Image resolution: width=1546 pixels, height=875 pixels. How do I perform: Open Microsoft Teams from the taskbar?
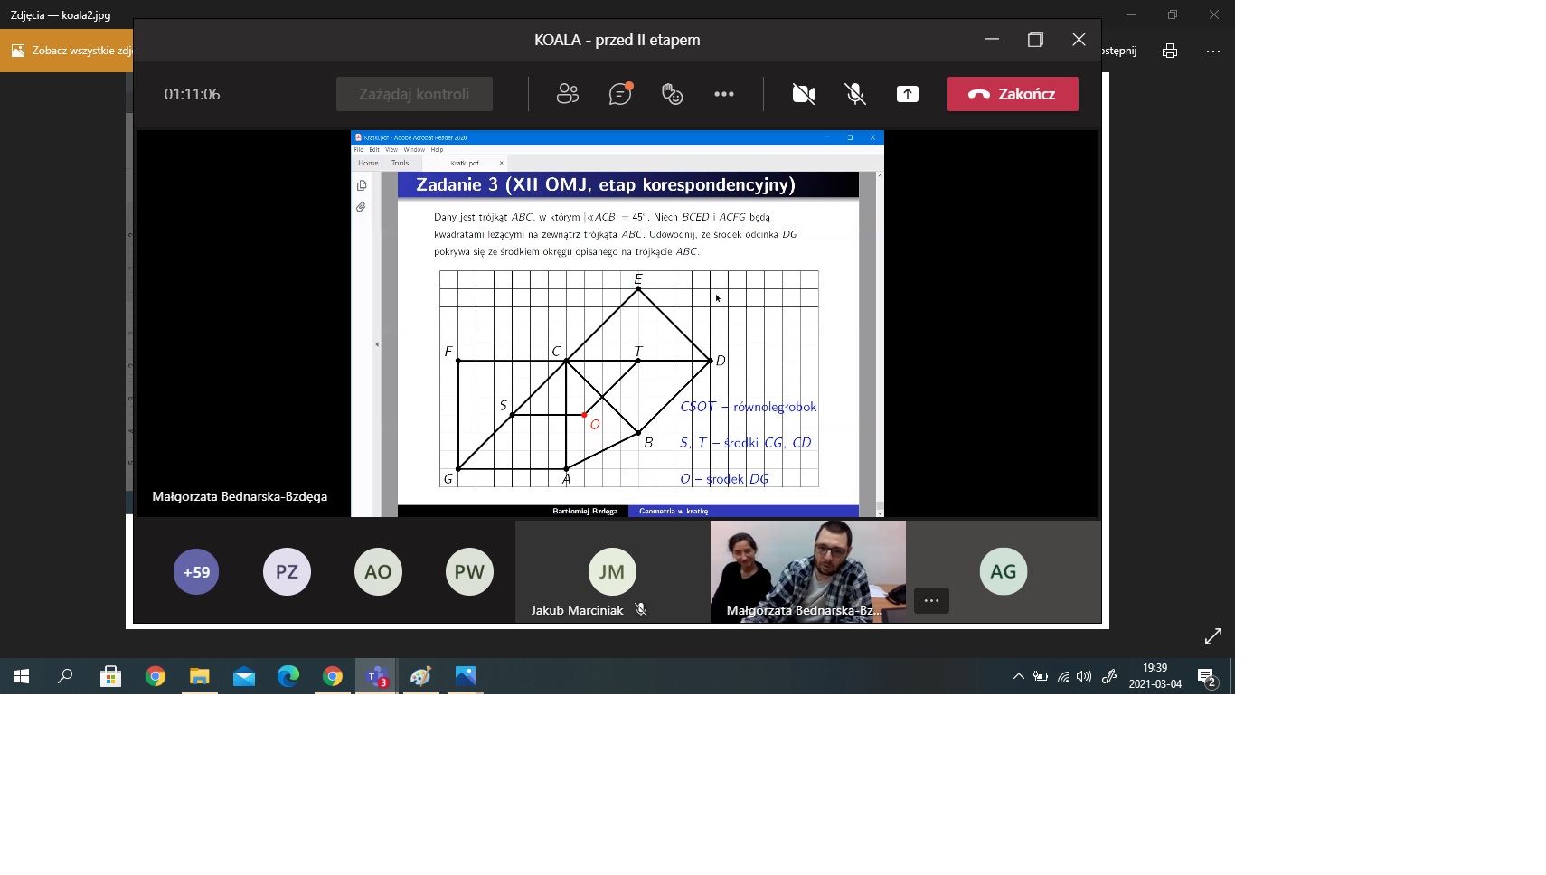pyautogui.click(x=376, y=676)
